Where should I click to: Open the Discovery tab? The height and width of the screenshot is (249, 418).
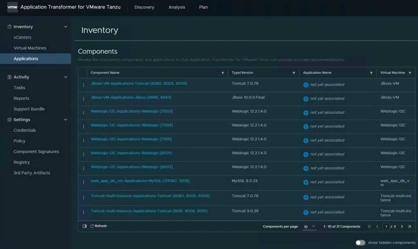(144, 7)
